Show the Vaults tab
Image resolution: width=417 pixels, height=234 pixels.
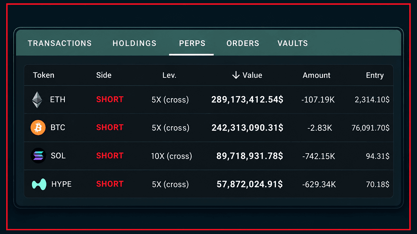tap(293, 43)
